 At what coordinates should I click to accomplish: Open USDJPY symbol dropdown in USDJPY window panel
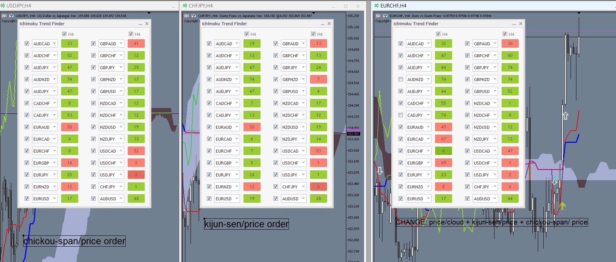(111, 175)
